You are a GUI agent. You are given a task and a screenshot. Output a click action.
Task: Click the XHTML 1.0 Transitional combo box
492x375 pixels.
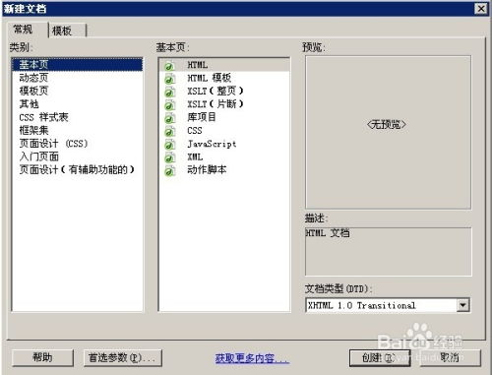[x=388, y=305]
